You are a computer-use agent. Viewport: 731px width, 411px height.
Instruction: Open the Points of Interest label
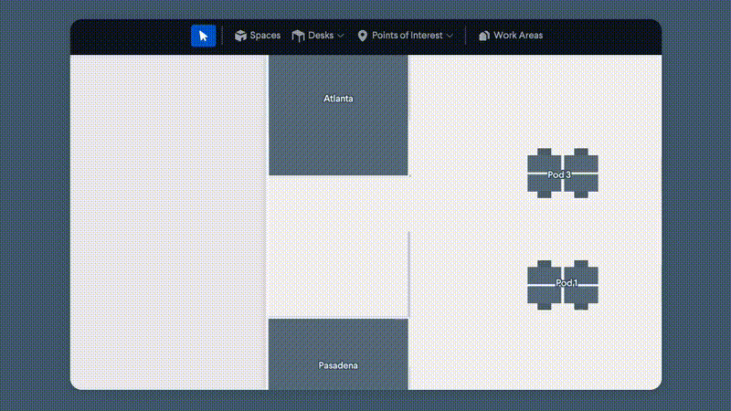[x=407, y=36]
